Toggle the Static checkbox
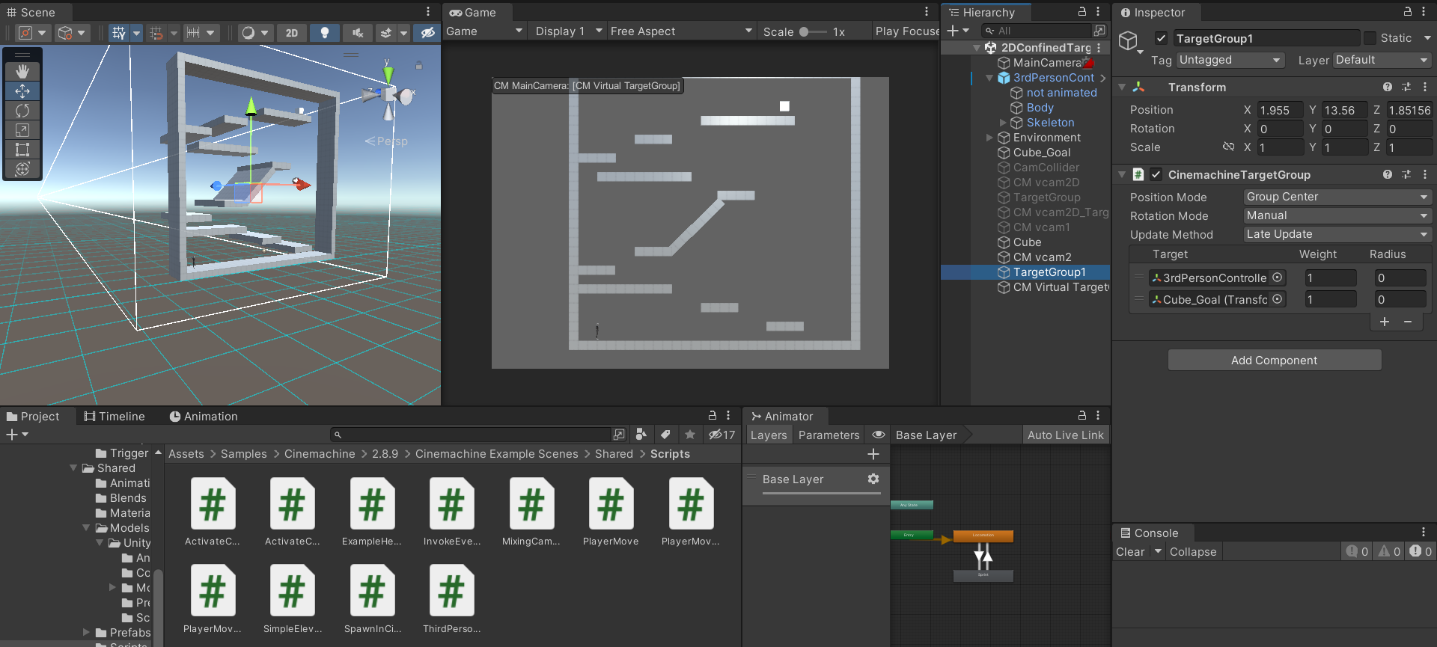 point(1370,38)
